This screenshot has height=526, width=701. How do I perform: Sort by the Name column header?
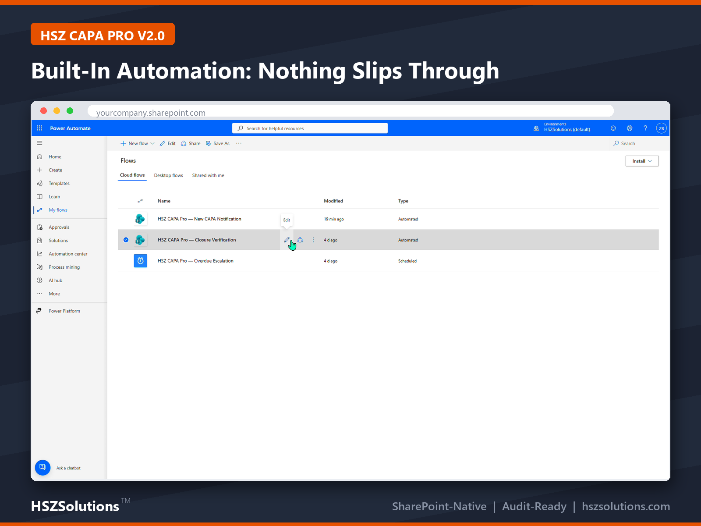[x=164, y=201]
